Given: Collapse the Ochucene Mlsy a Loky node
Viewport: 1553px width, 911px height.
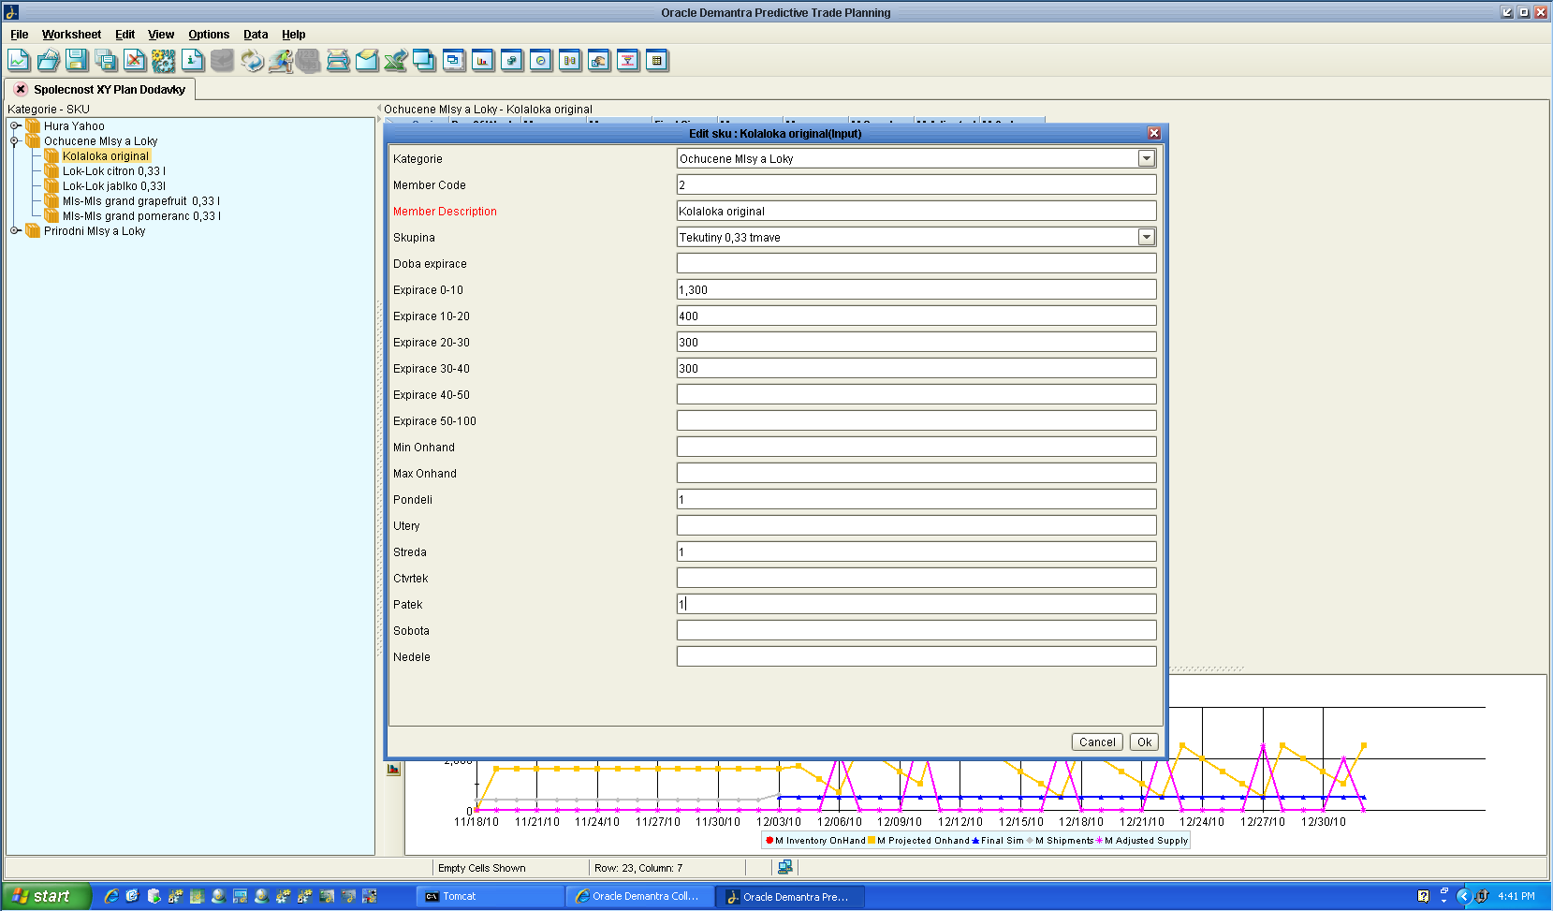Looking at the screenshot, I should pos(15,140).
